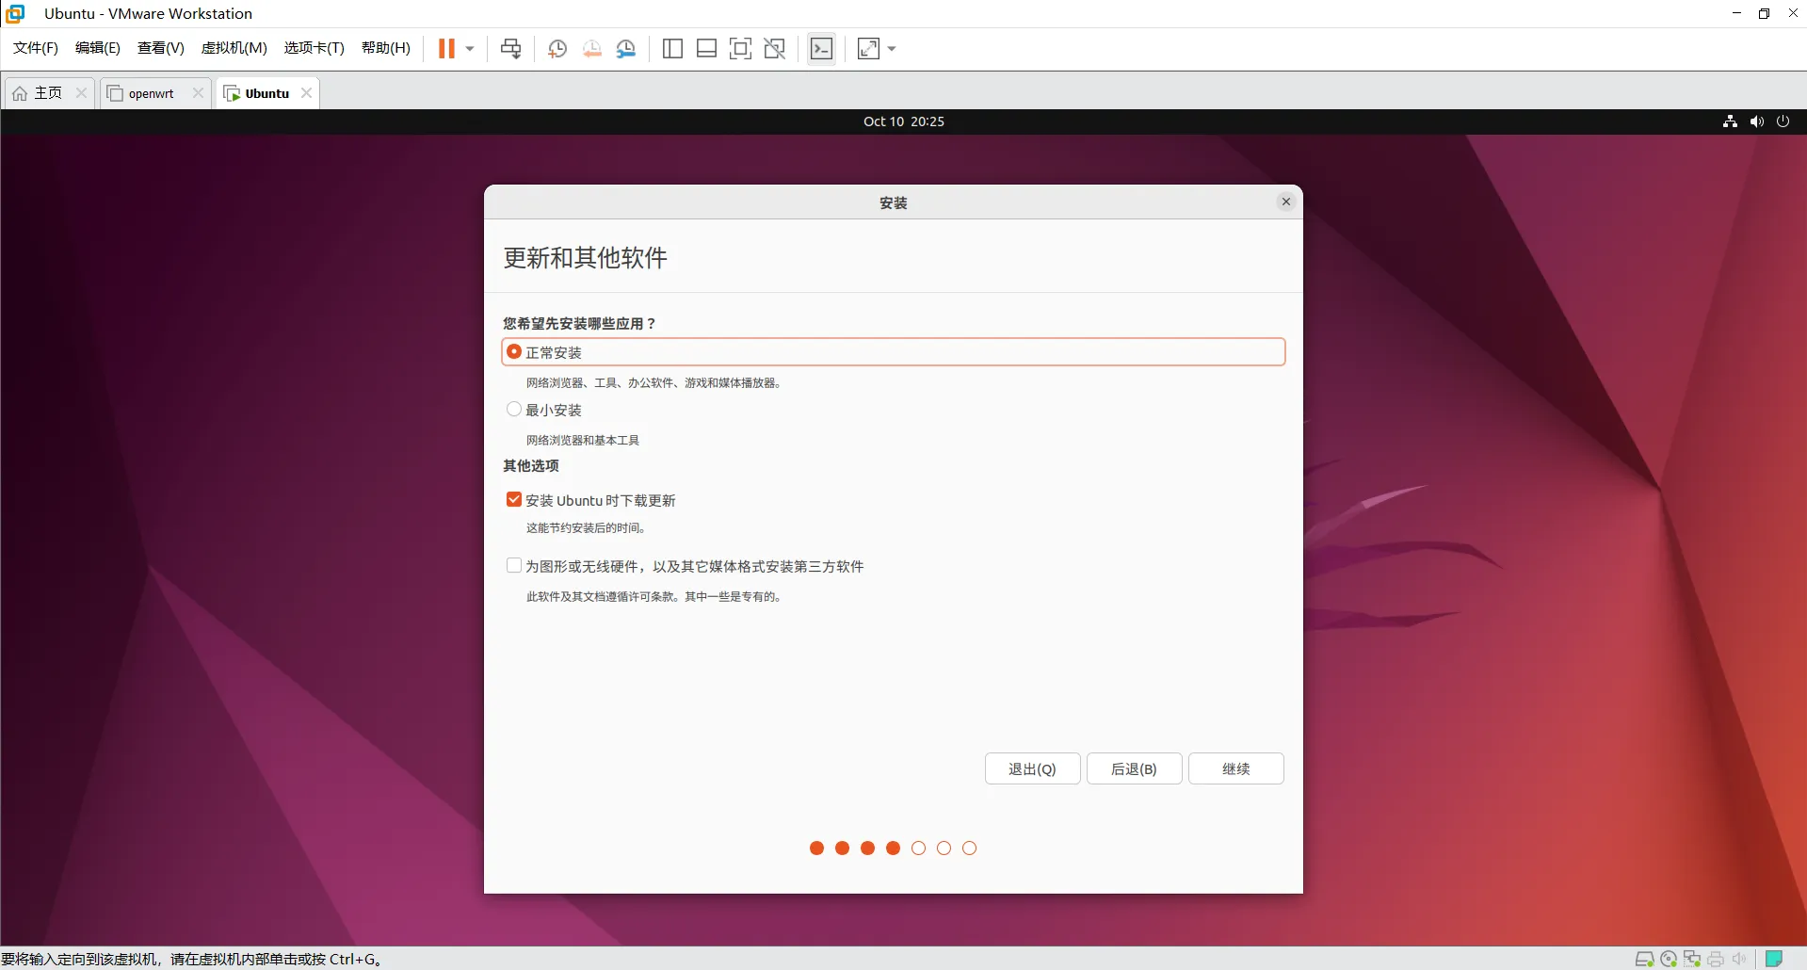Viewport: 1807px width, 970px height.
Task: Take a snapshot of the virtual machine
Action: (557, 48)
